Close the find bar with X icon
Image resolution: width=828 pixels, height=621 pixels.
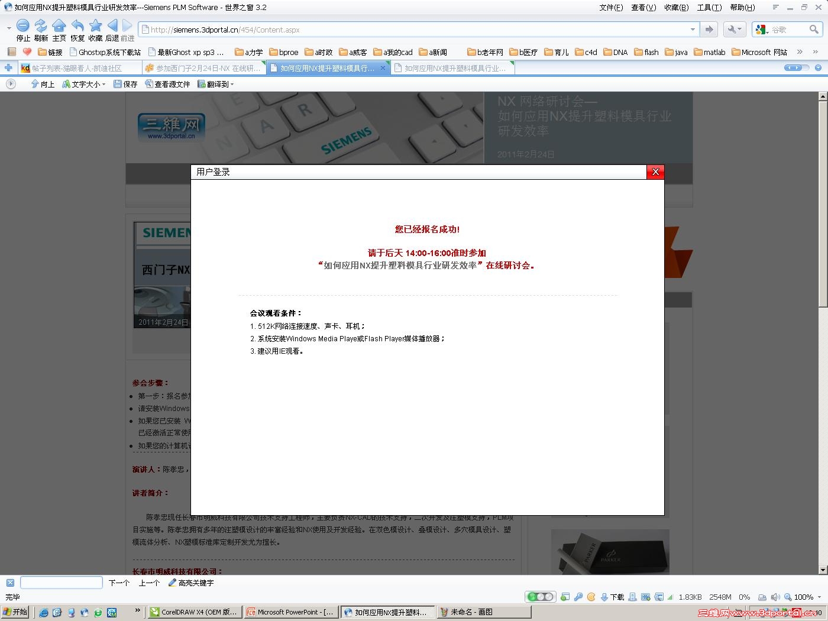[10, 583]
